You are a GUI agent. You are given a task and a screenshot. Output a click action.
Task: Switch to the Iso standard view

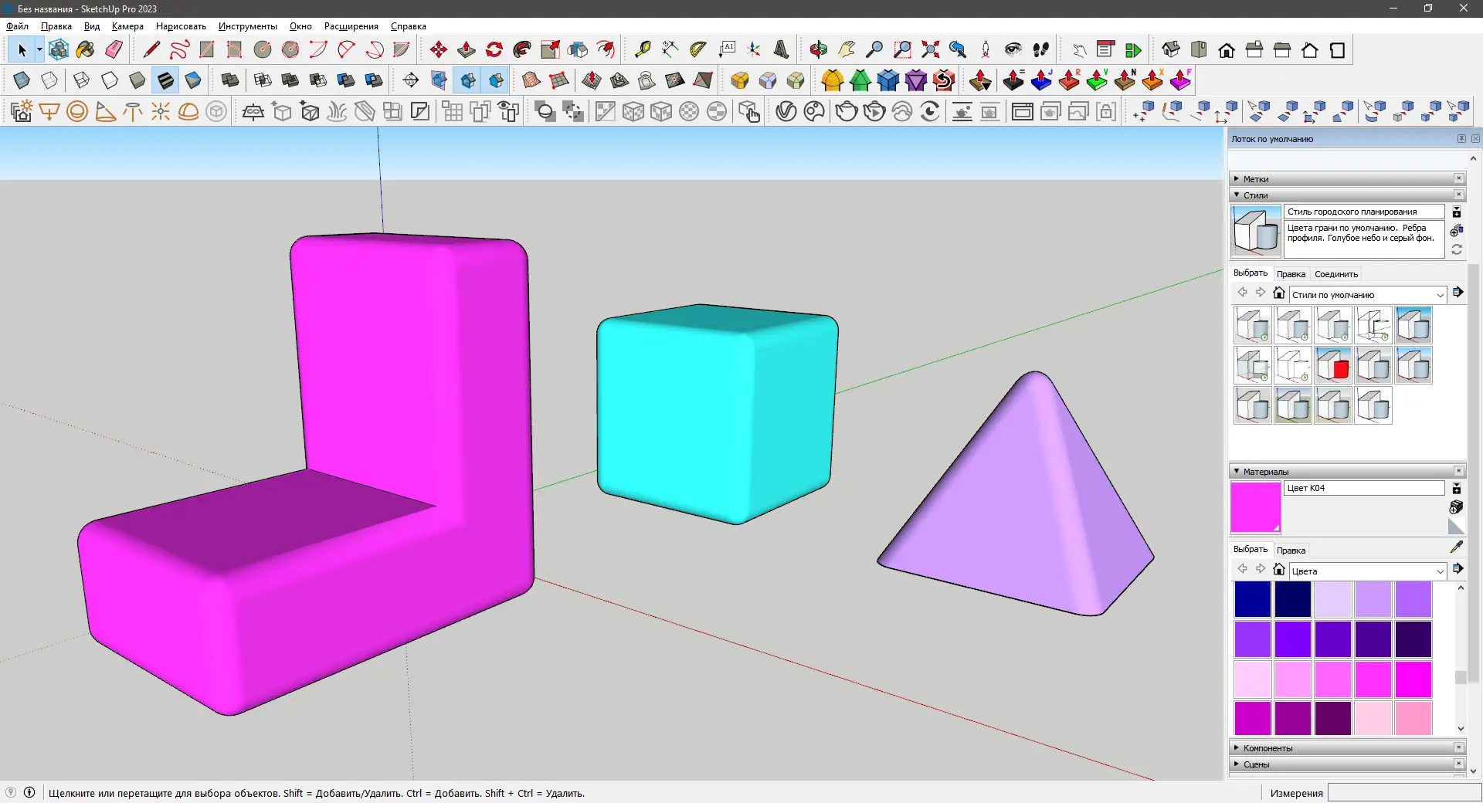click(1171, 50)
